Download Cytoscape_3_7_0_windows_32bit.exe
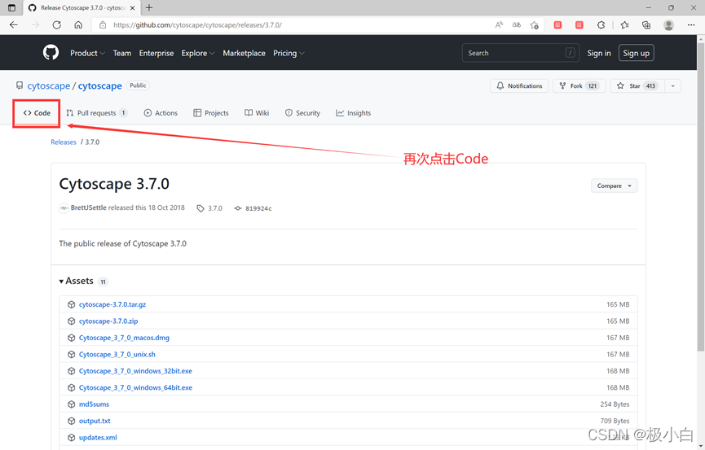Viewport: 705px width, 450px height. tap(135, 371)
